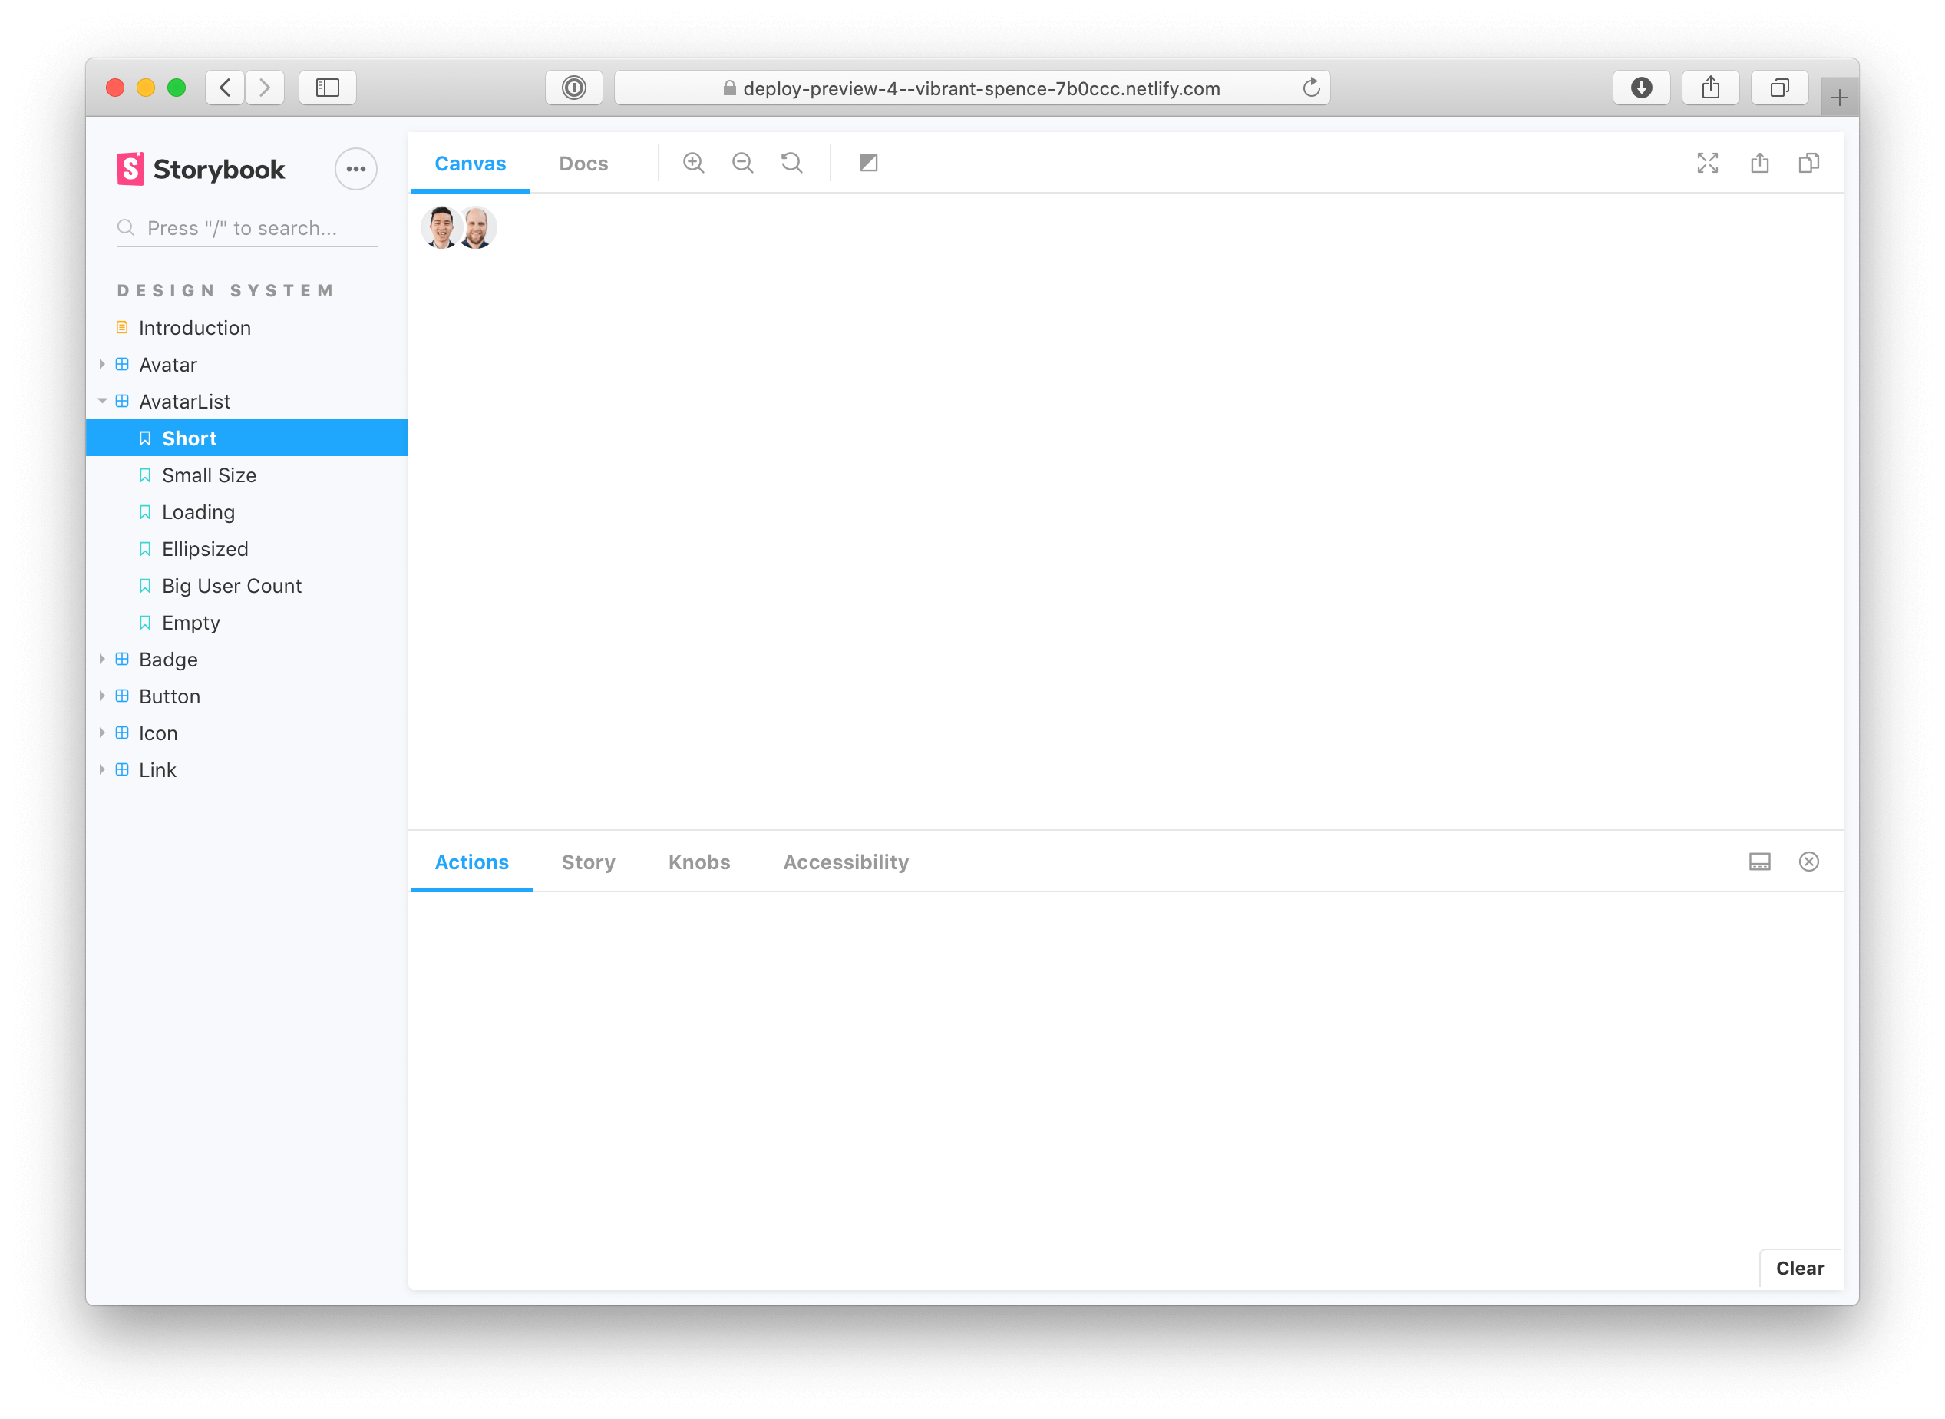1945x1419 pixels.
Task: Click the Knobs panel tab
Action: (699, 862)
